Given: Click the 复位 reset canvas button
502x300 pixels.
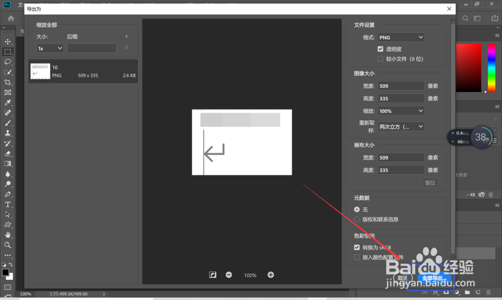Looking at the screenshot, I should [430, 182].
